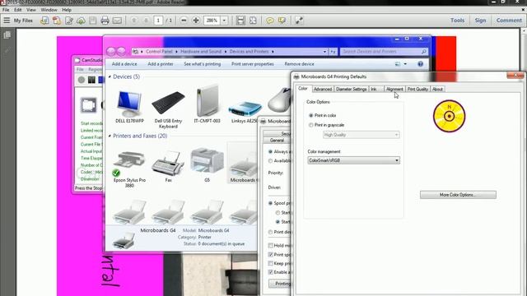
Task: Select the Print in color radio button
Action: [311, 115]
